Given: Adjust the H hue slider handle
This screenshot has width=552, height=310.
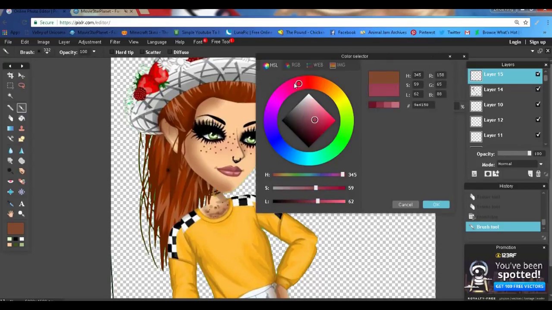Looking at the screenshot, I should 342,174.
